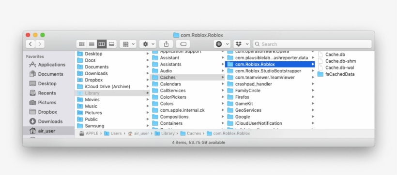This screenshot has width=397, height=175.
Task: Select the Google folder
Action: coord(270,117)
